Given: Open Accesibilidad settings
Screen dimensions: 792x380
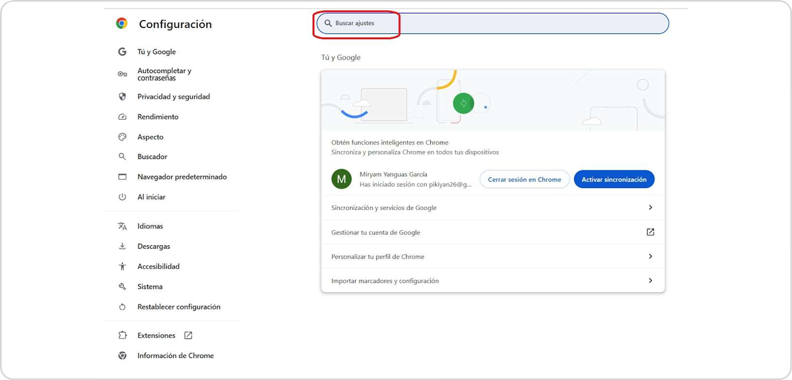Looking at the screenshot, I should (x=159, y=266).
